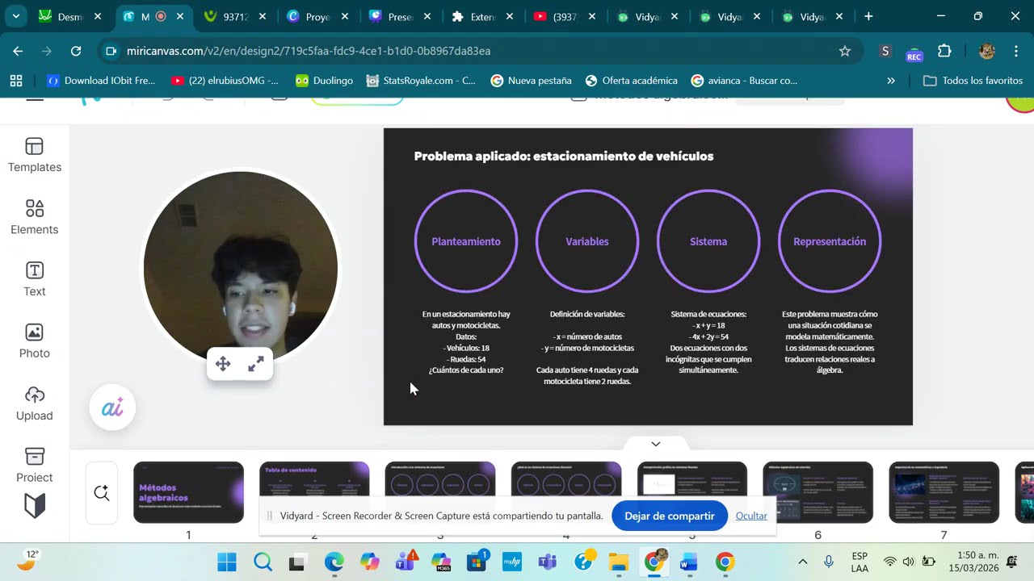The height and width of the screenshot is (581, 1034).
Task: Open the Project panel
Action: tap(34, 466)
